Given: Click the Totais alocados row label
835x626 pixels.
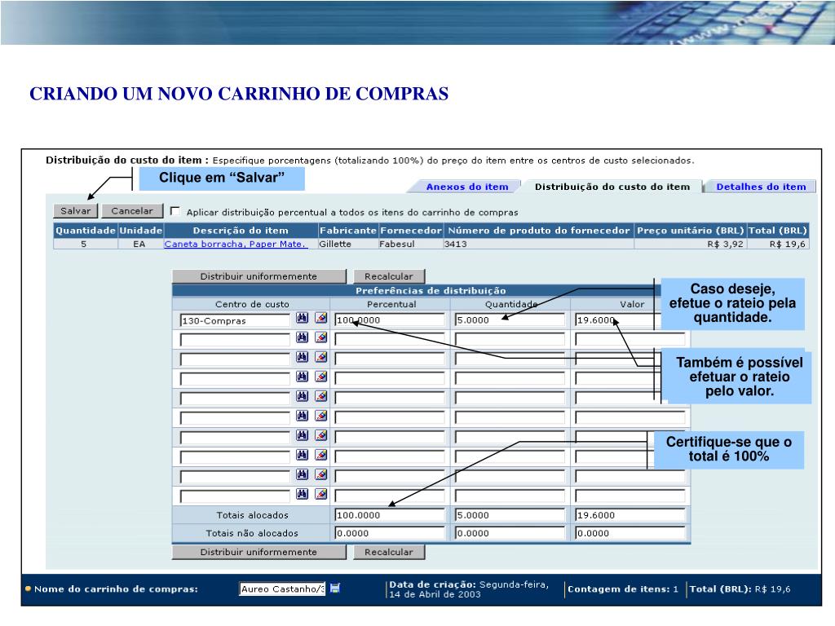Looking at the screenshot, I should (252, 515).
